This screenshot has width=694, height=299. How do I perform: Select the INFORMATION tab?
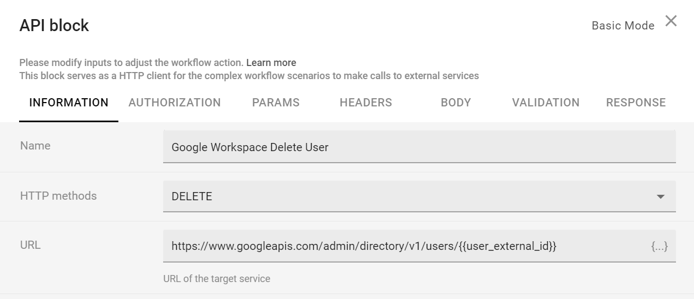(x=69, y=103)
